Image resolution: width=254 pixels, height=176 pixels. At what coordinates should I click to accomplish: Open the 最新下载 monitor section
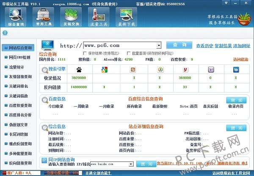[126, 17]
